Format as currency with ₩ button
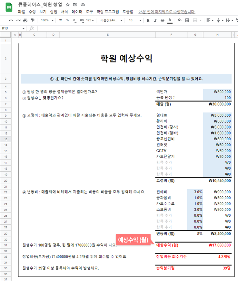 [x=60, y=20]
